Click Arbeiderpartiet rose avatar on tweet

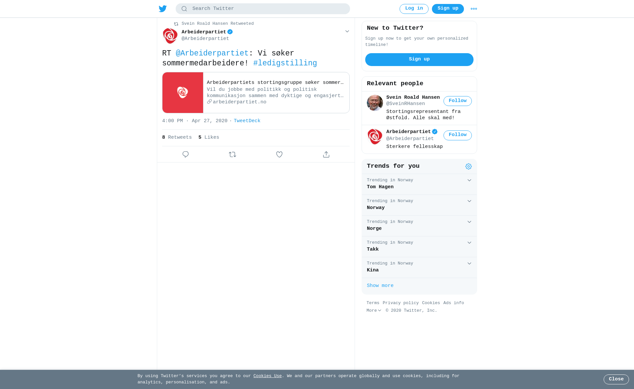click(170, 36)
